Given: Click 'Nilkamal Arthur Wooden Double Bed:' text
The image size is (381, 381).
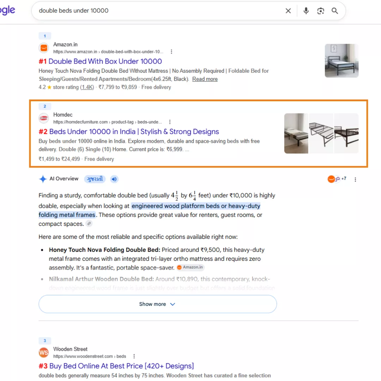Looking at the screenshot, I should 101,279.
